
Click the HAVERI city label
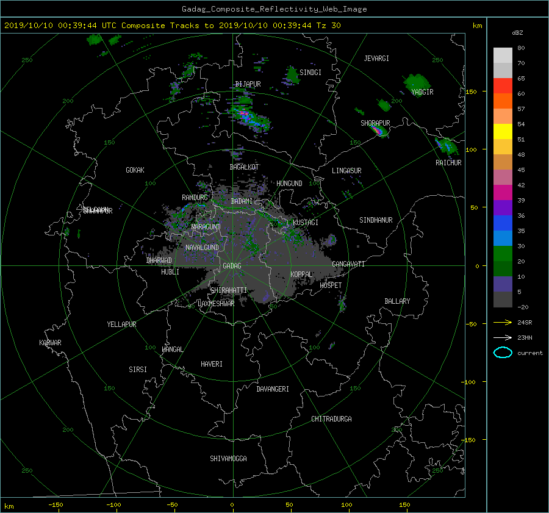[212, 364]
